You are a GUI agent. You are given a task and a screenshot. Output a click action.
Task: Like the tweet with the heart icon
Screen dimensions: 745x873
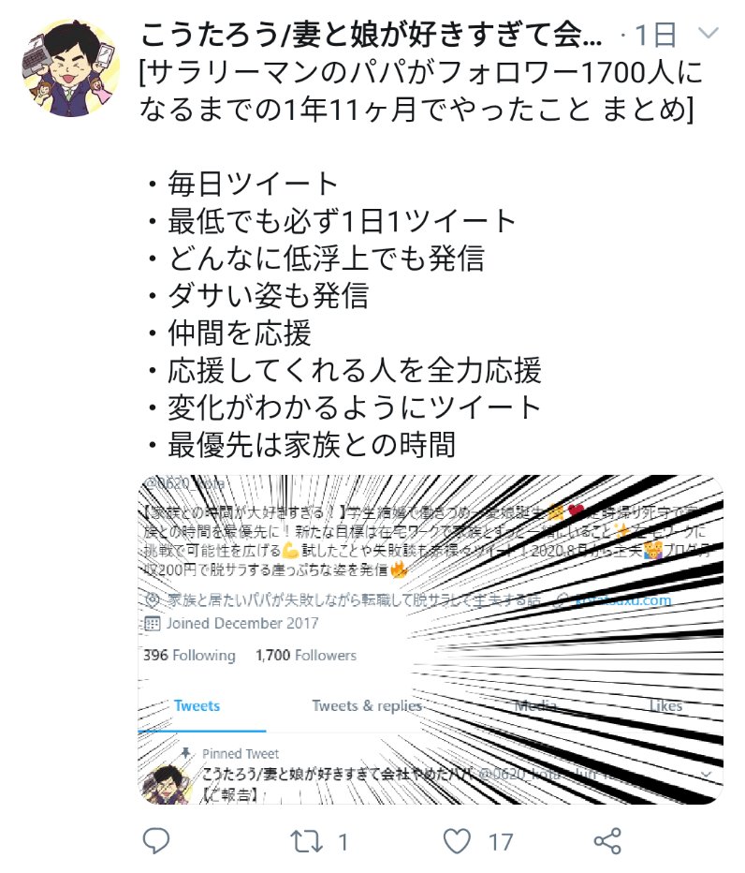457,841
